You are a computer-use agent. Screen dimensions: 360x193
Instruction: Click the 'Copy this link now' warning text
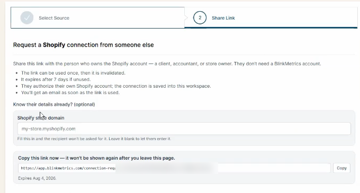tap(96, 158)
